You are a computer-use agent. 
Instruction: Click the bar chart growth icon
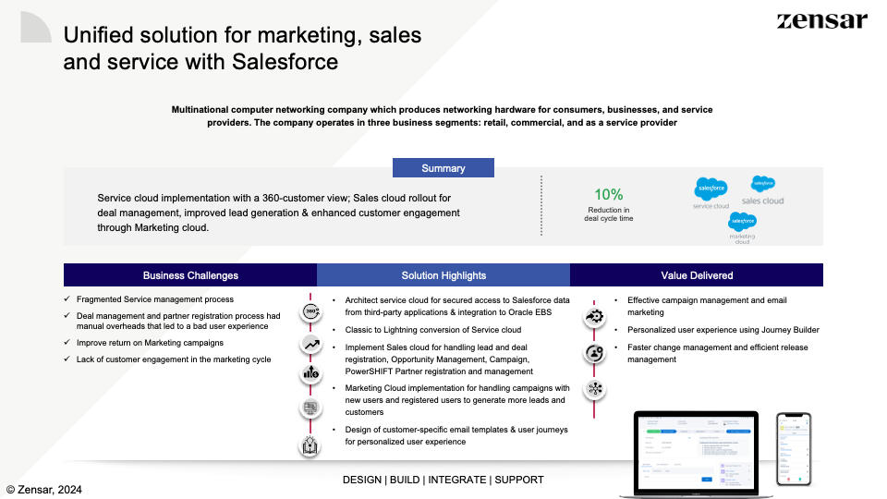coord(310,372)
